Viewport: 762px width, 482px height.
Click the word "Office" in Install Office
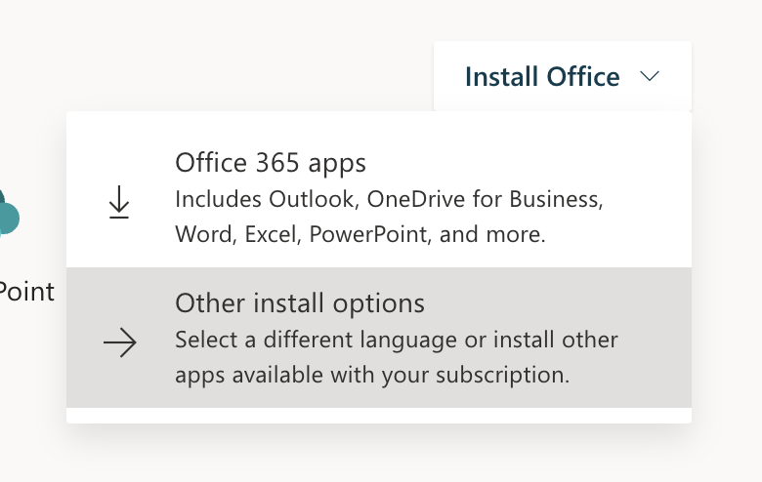[583, 77]
